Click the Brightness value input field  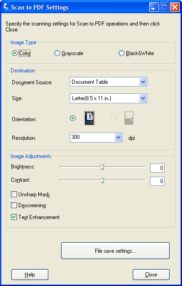[157, 168]
